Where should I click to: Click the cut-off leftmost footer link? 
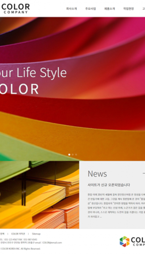coord(2,234)
